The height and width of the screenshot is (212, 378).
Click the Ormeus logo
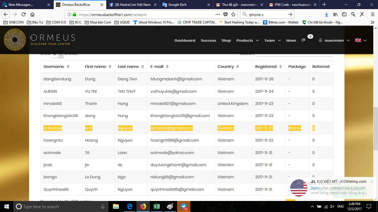coord(39,39)
